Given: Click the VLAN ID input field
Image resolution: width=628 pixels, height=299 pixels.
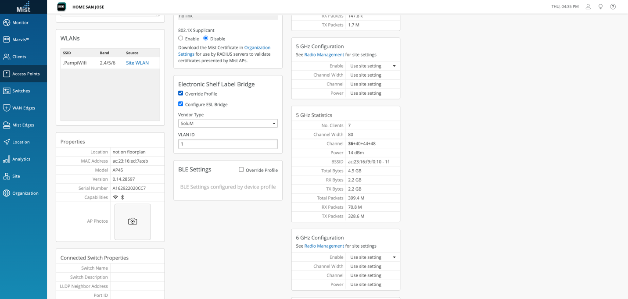Looking at the screenshot, I should pos(228,144).
